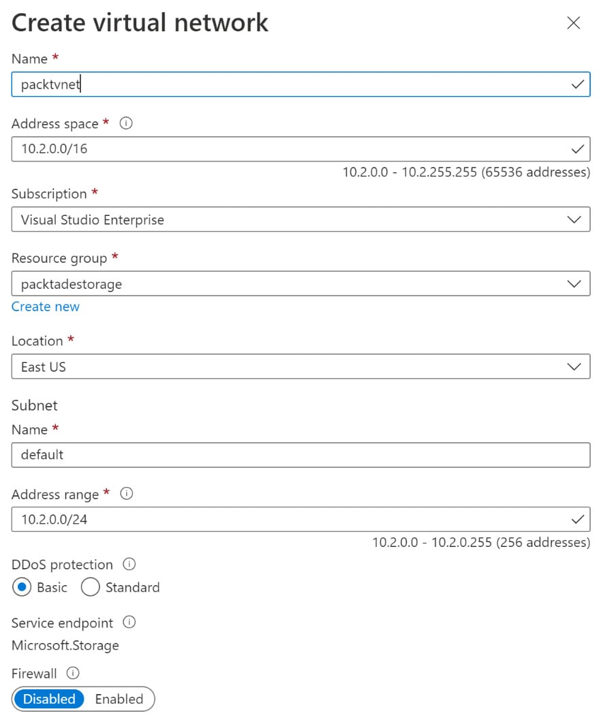Click the validation checkmark in Address space field
601x722 pixels.
point(578,148)
